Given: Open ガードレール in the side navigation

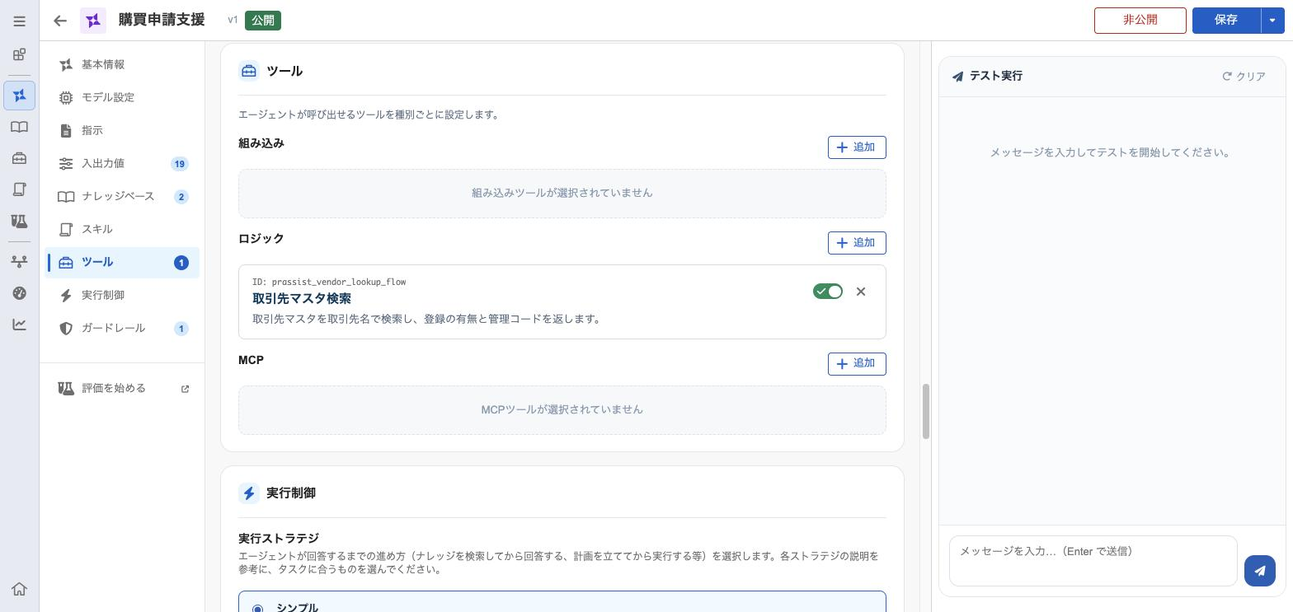Looking at the screenshot, I should tap(122, 328).
